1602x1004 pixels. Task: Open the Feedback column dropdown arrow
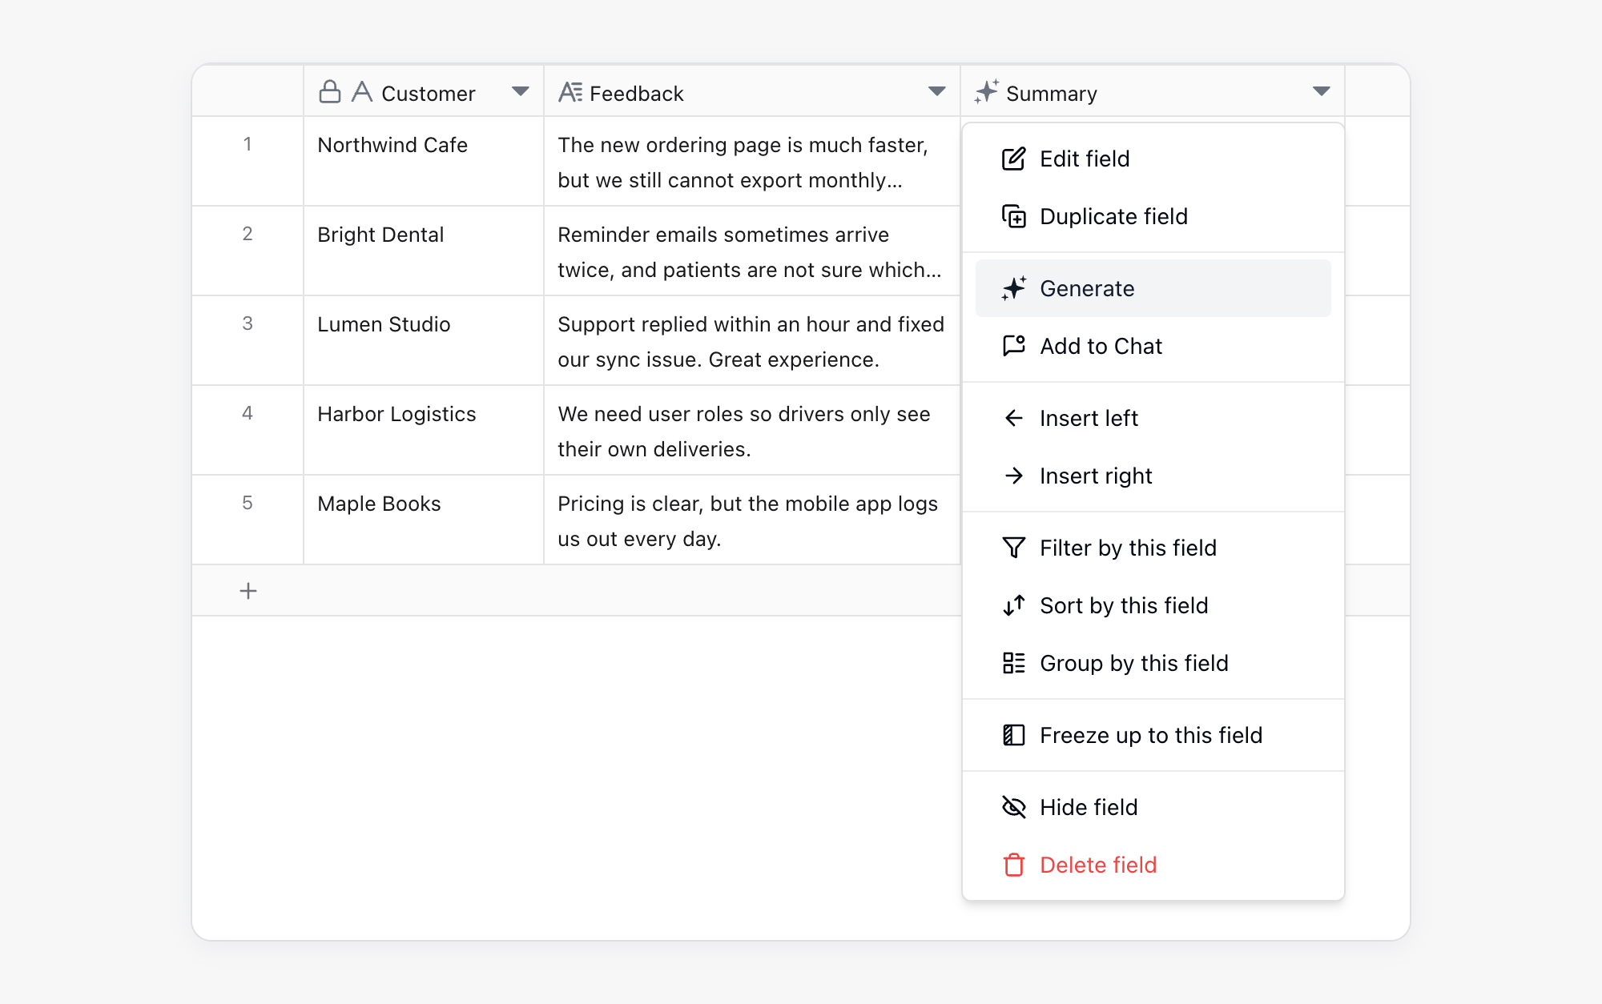pyautogui.click(x=936, y=92)
